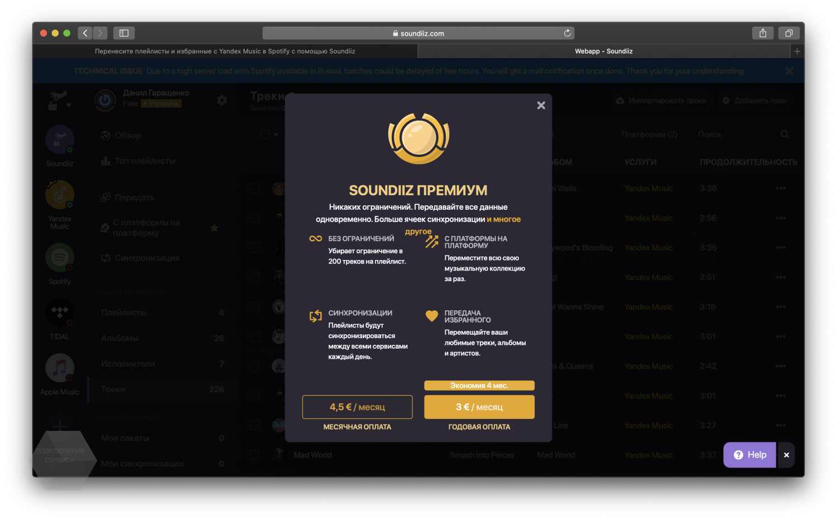Viewport: 837px width, 520px height.
Task: Open account settings gear
Action: (222, 100)
